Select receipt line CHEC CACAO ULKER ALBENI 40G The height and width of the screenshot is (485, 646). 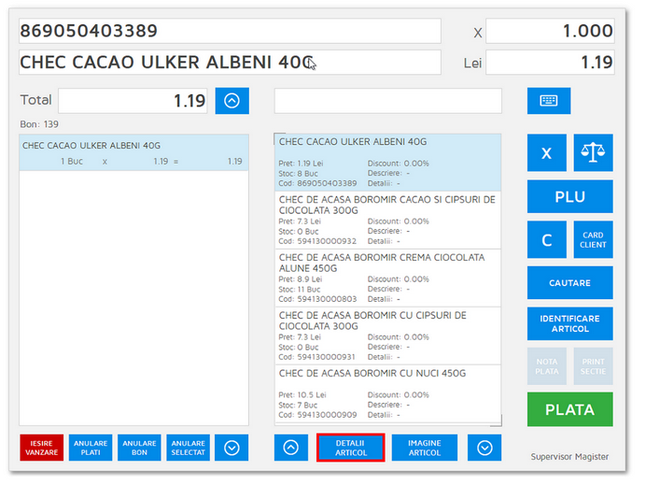[x=133, y=152]
